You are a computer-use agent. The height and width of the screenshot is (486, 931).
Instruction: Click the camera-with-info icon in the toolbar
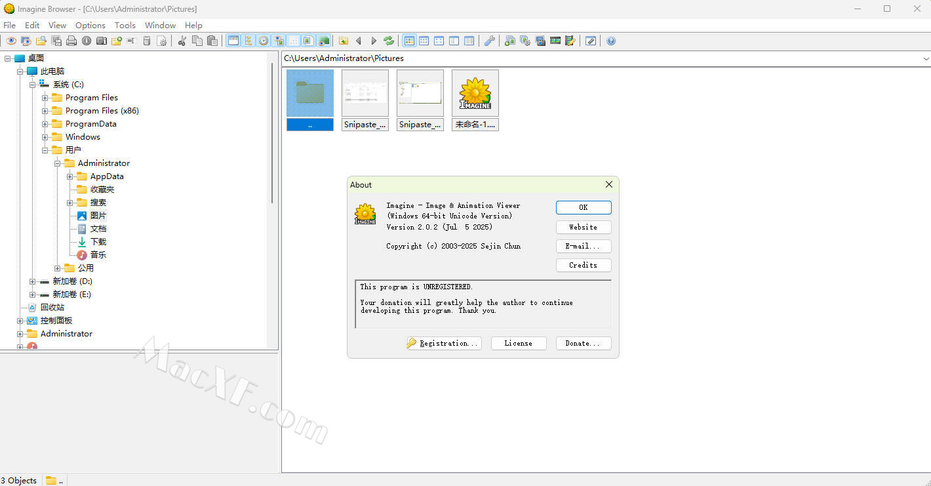coord(102,41)
